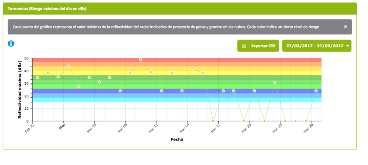Select the 31 dBz point before Mar 23

(x=275, y=82)
